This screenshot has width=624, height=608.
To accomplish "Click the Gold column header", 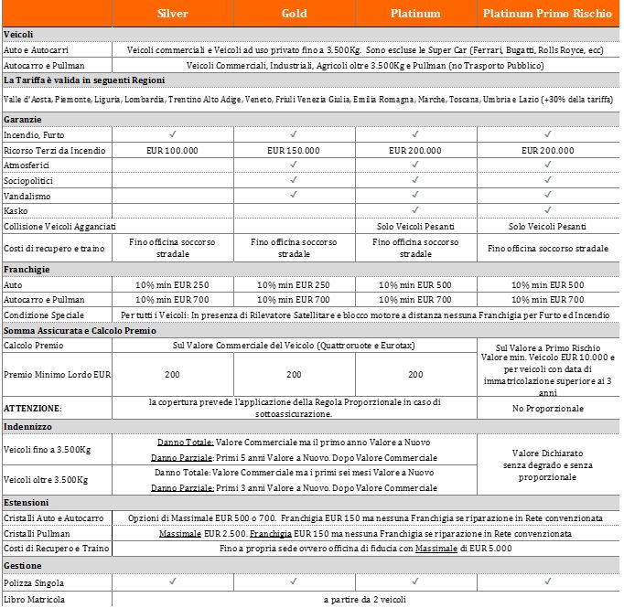I will point(294,14).
